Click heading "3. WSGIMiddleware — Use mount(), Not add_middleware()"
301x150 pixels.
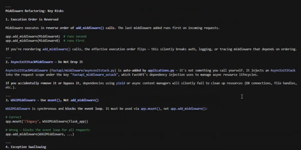[x=52, y=100]
